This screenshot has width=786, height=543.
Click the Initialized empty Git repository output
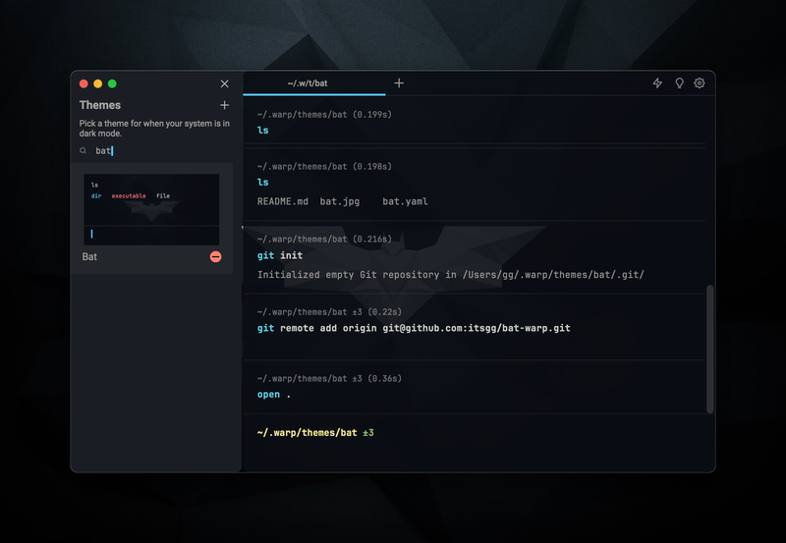pyautogui.click(x=451, y=275)
